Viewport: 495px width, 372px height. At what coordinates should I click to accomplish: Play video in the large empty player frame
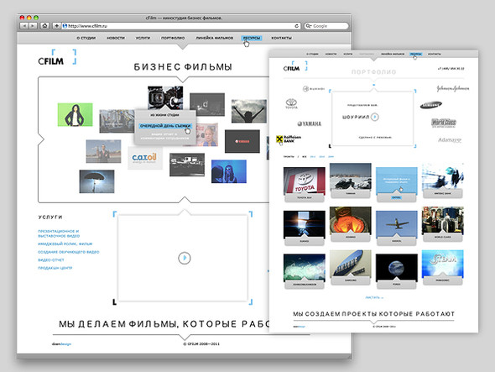pyautogui.click(x=185, y=259)
